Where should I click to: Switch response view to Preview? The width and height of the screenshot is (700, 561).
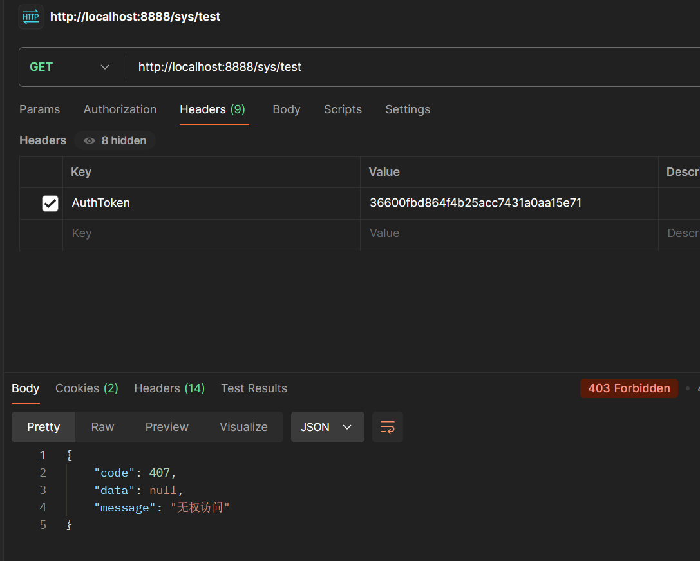[167, 427]
